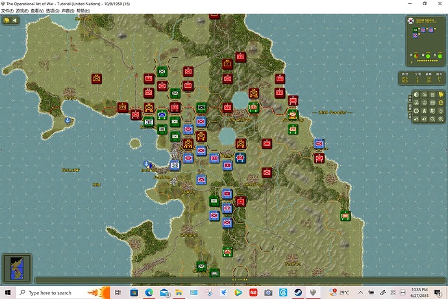Click the bottom status message bar

240,280
